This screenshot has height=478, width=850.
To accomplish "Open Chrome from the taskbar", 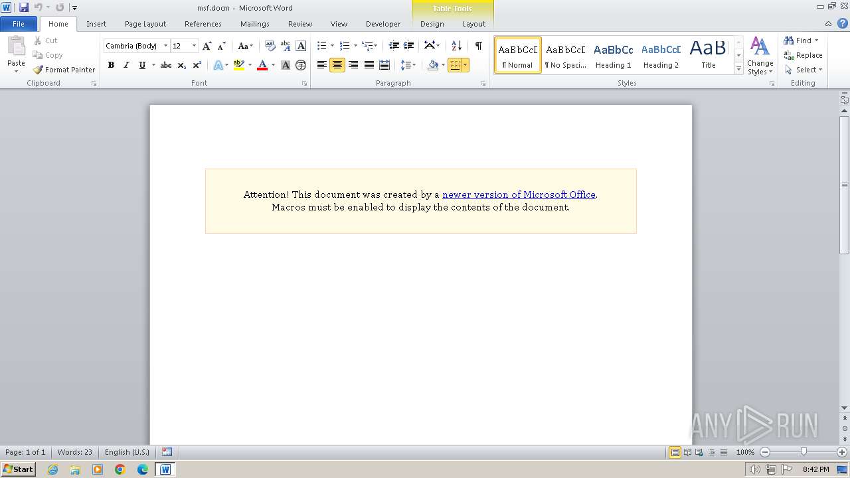I will pyautogui.click(x=120, y=469).
